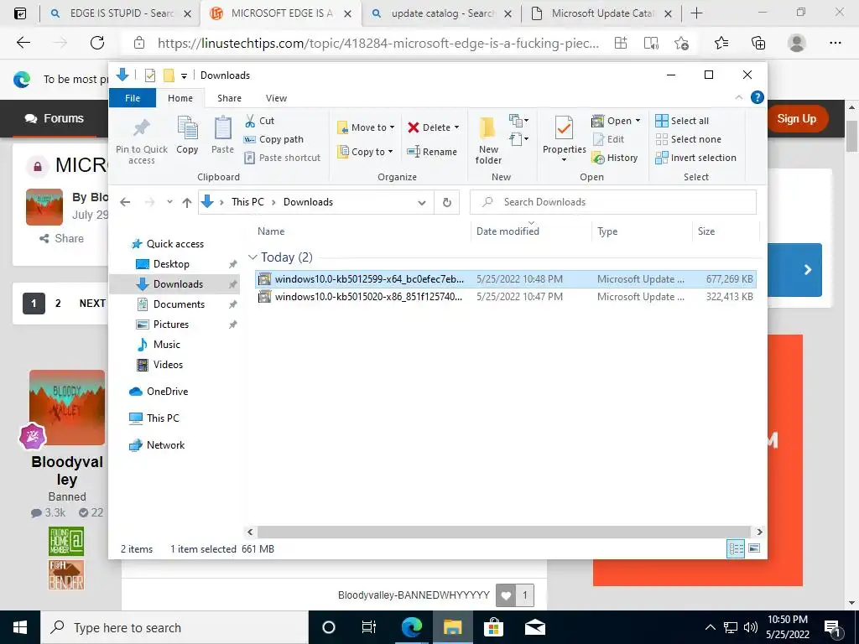Click the horizontal scrollbar in file list
859x644 pixels.
(x=503, y=532)
